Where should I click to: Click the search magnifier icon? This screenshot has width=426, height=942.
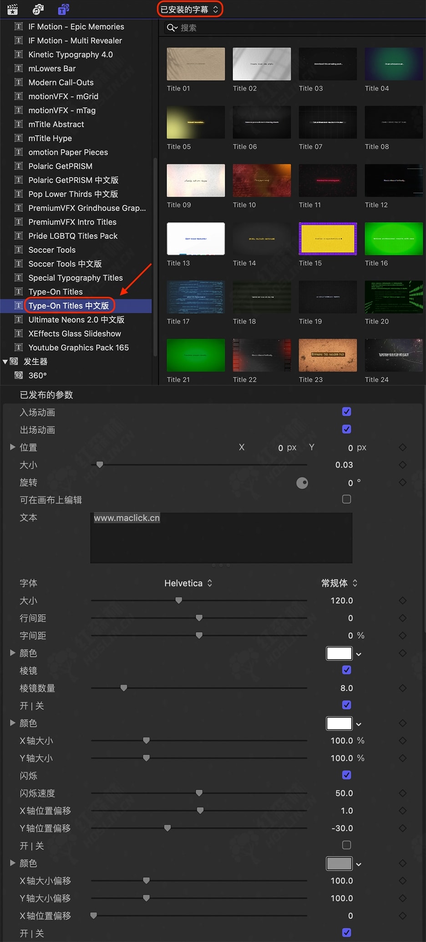172,28
